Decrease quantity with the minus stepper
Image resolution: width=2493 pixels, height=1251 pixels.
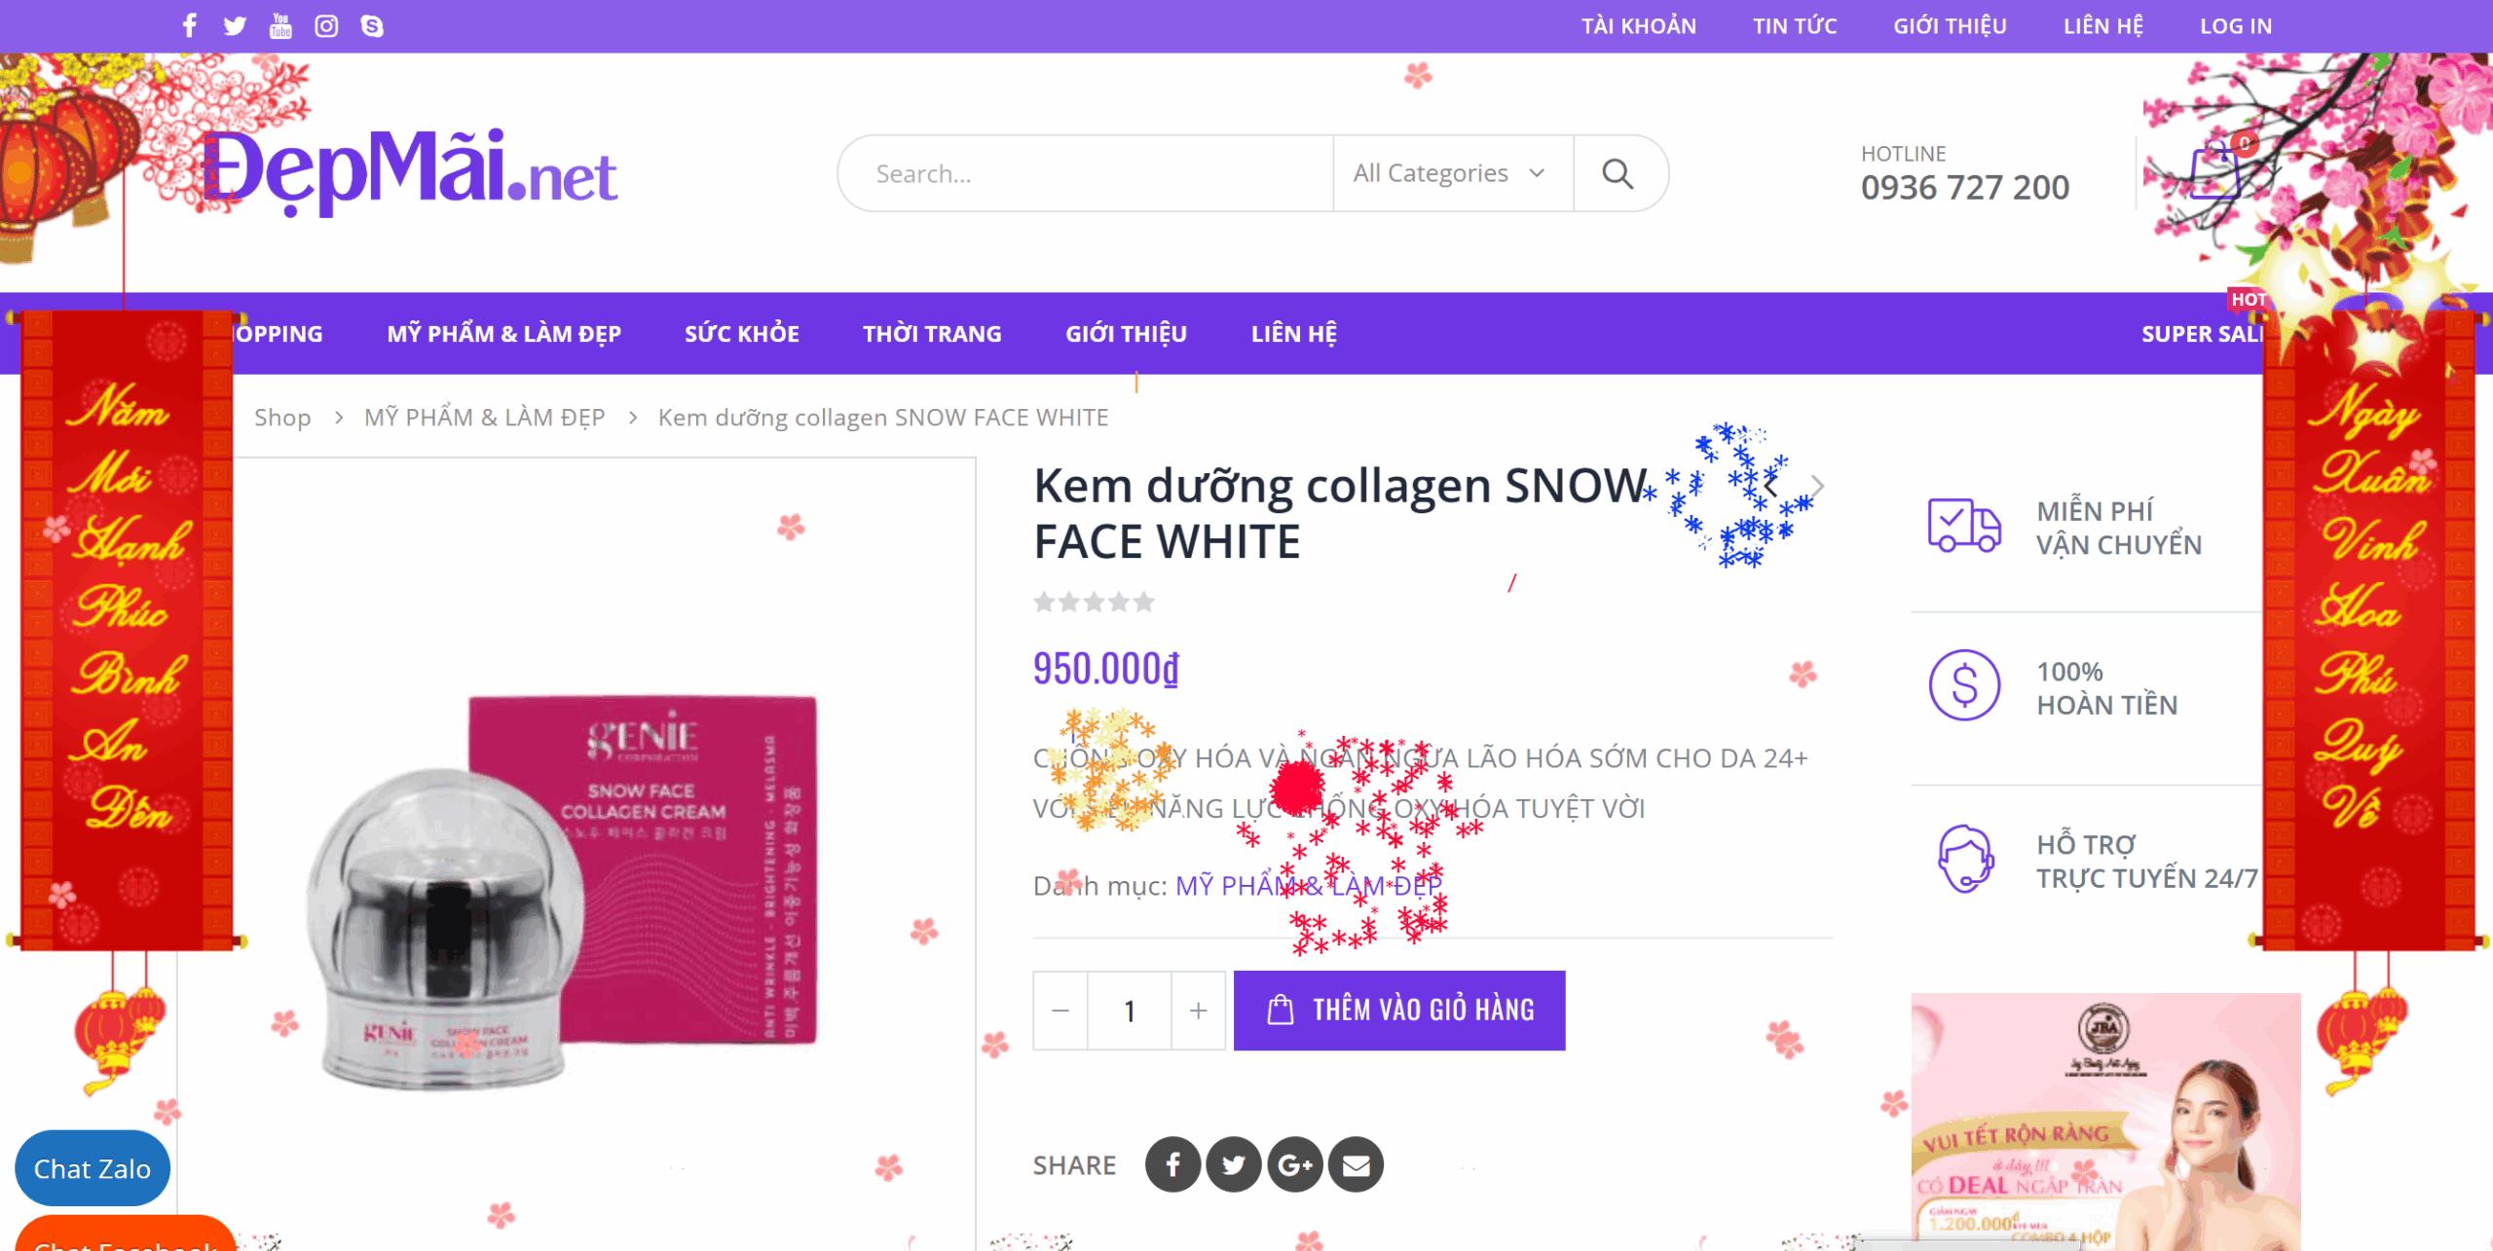coord(1060,1011)
